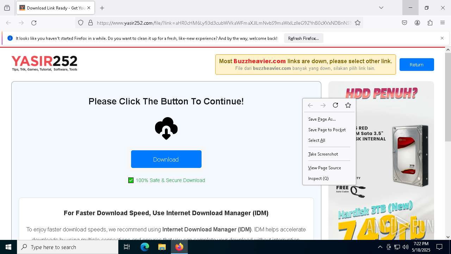Click the browser back arrow in the toolbar
This screenshot has width=451, height=254.
[x=8, y=23]
